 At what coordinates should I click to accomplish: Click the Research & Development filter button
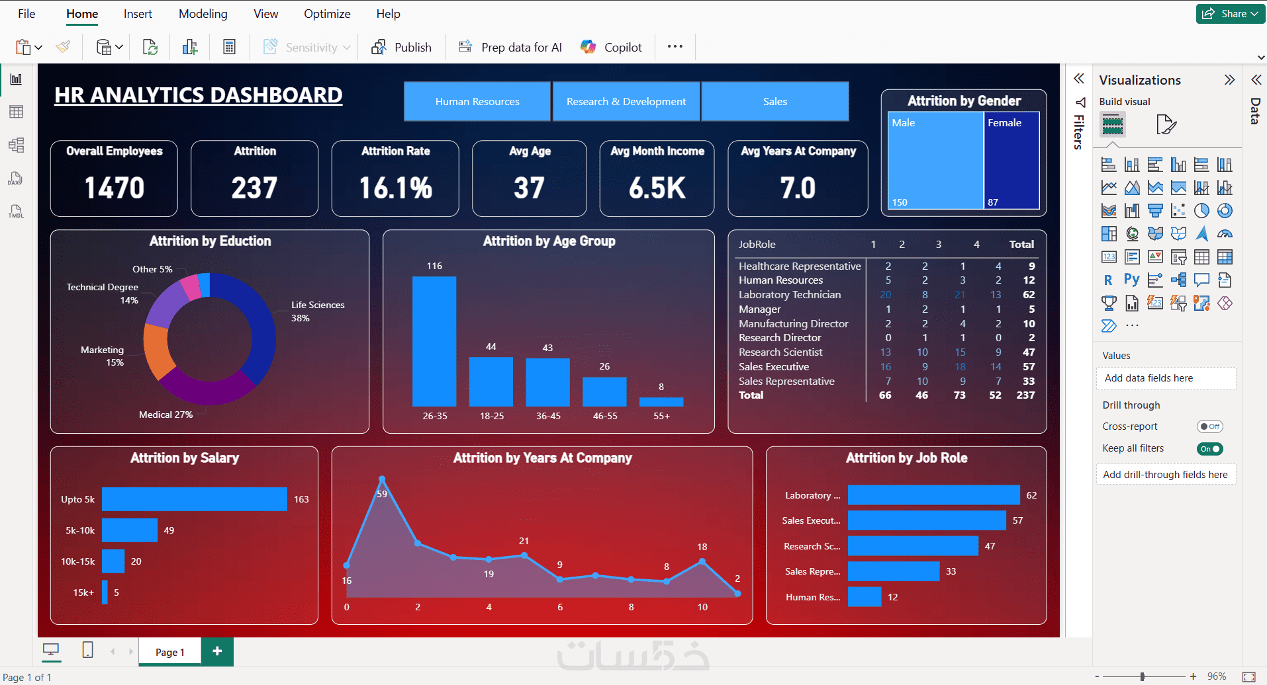[626, 102]
